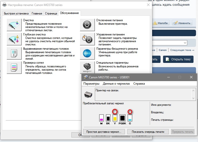Click scroll-down arrow in the status message box
This screenshot has width=198, height=142.
tap(193, 98)
